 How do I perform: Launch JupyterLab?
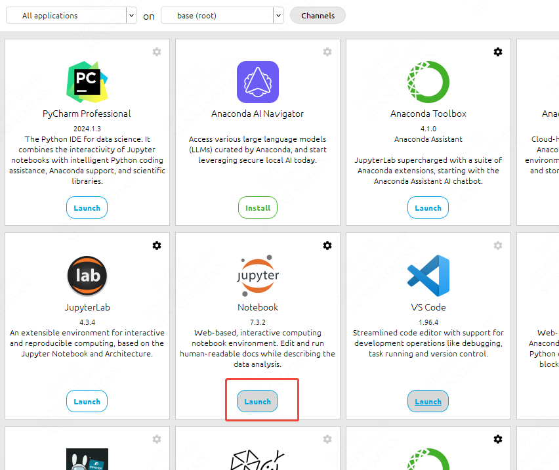[87, 401]
